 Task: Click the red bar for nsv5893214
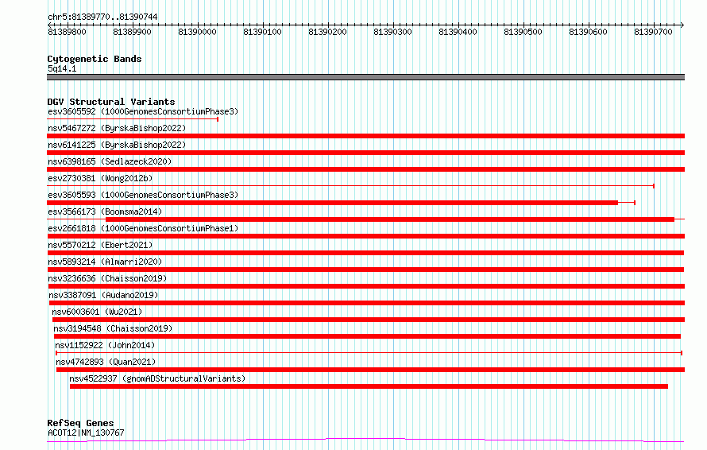[365, 270]
